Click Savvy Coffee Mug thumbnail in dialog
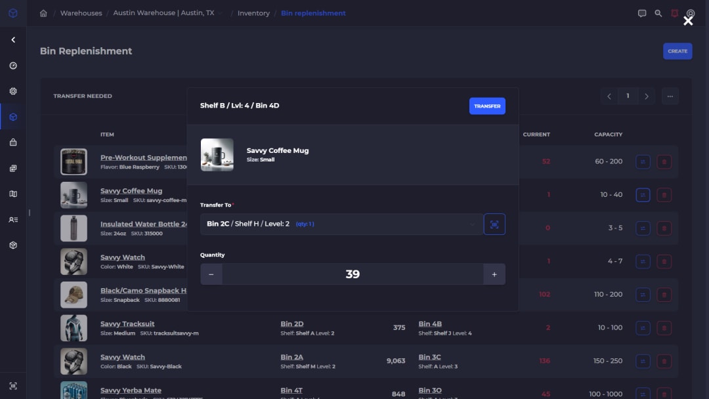This screenshot has height=399, width=709. 217,154
